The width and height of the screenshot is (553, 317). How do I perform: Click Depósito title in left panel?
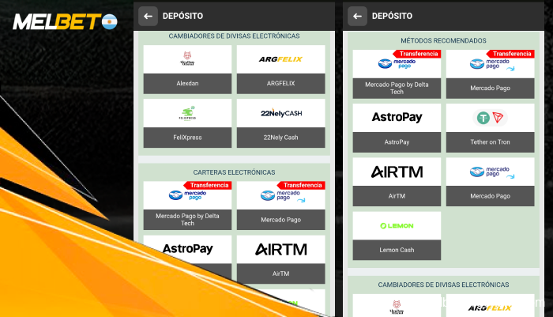[x=182, y=16]
